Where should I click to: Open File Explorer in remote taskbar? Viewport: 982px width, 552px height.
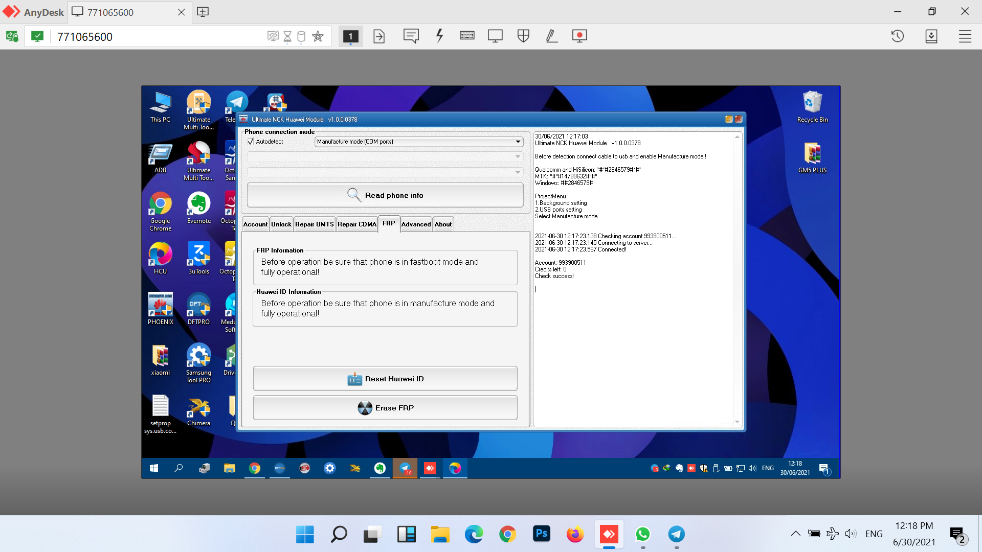[229, 468]
